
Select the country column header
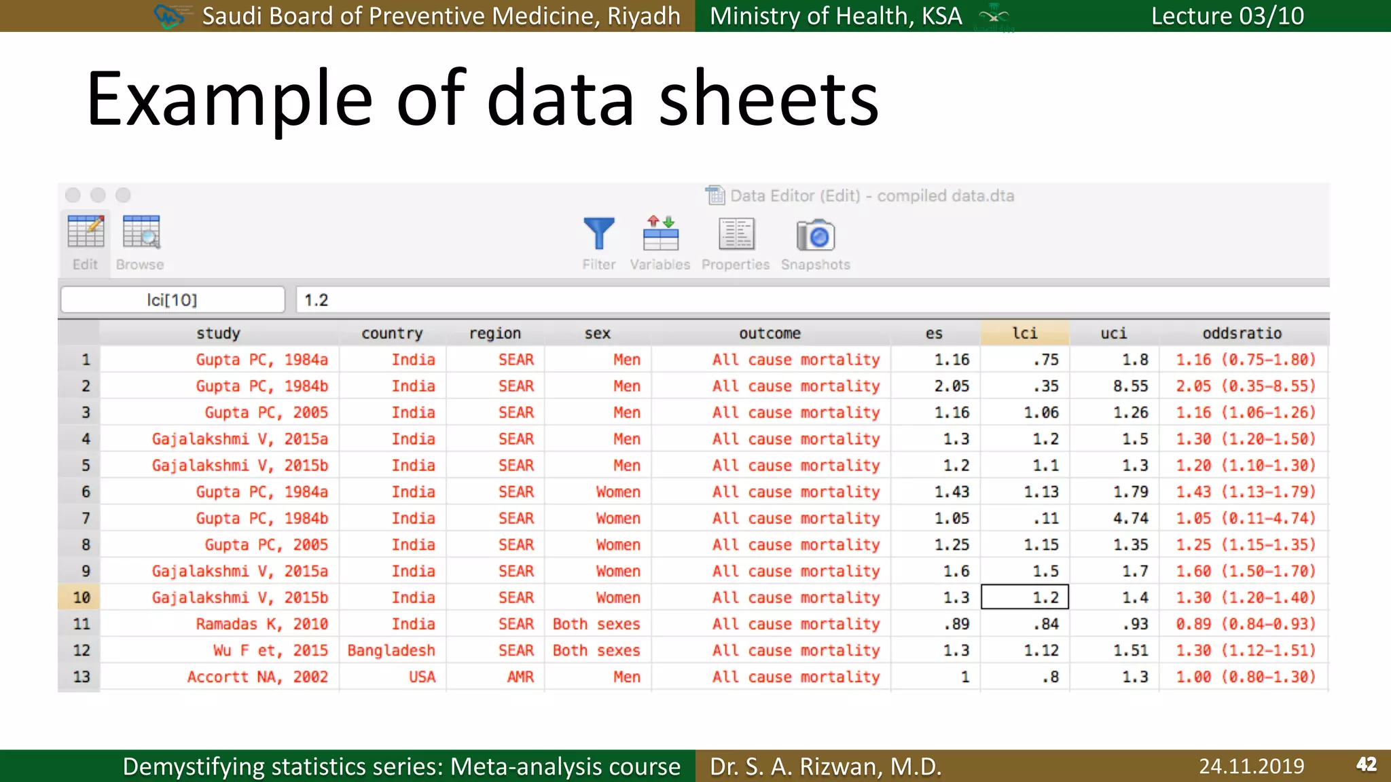click(x=392, y=333)
